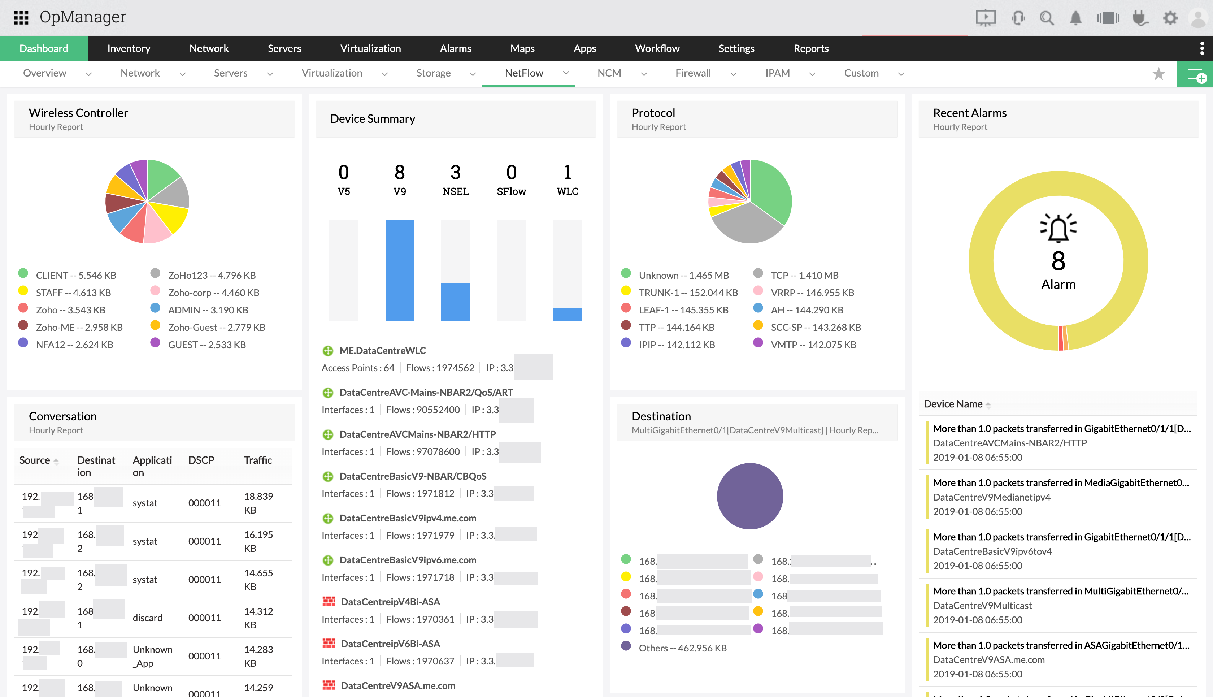Open ME.DataCentreWLC device link
This screenshot has width=1213, height=697.
pyautogui.click(x=382, y=350)
